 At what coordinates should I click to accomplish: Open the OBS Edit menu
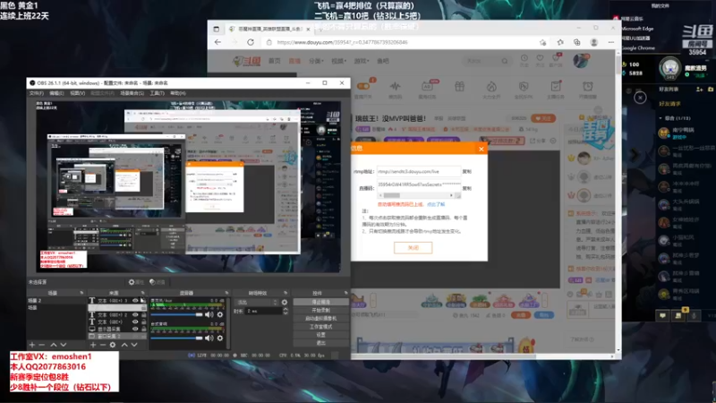pyautogui.click(x=56, y=93)
